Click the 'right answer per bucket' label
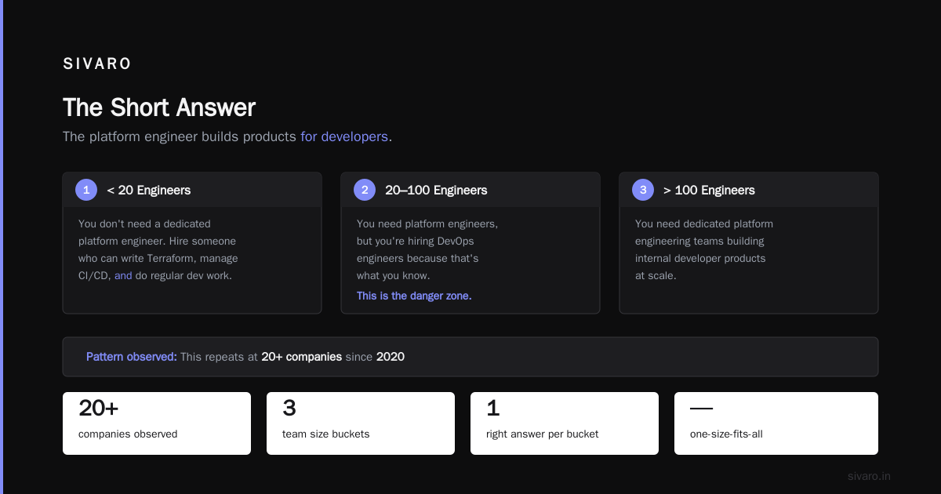 [x=542, y=434]
